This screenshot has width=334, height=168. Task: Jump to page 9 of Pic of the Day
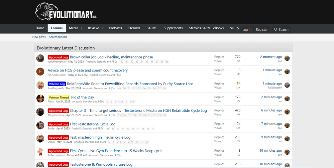click(134, 102)
